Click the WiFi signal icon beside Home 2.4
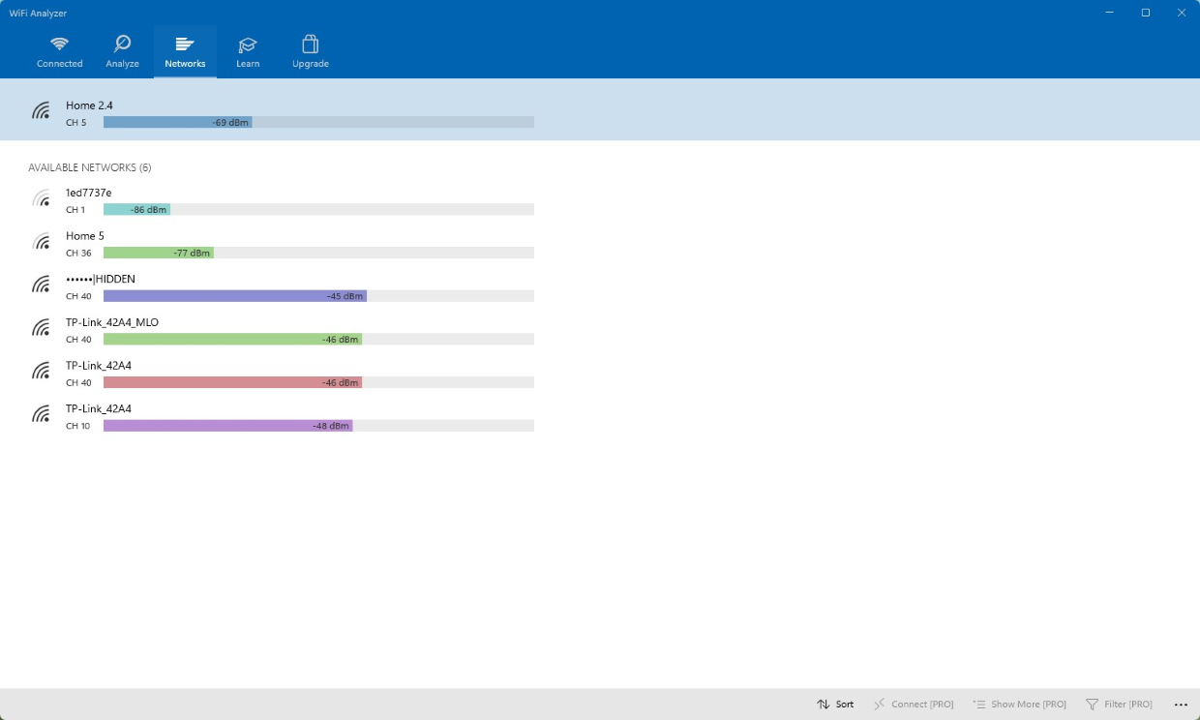Viewport: 1200px width, 720px height. (41, 110)
